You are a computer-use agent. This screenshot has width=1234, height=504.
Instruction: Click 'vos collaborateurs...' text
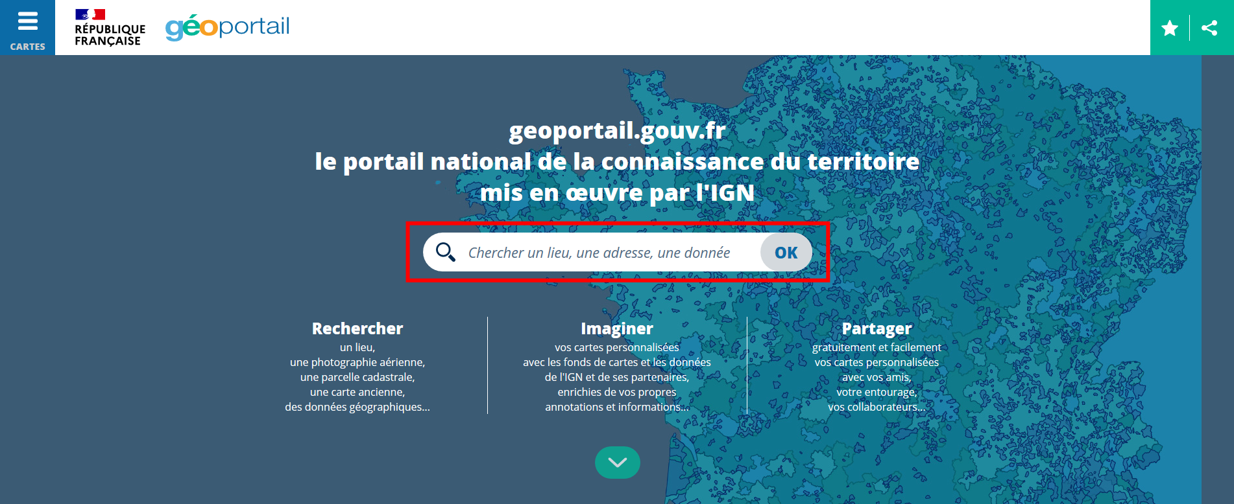pos(877,407)
